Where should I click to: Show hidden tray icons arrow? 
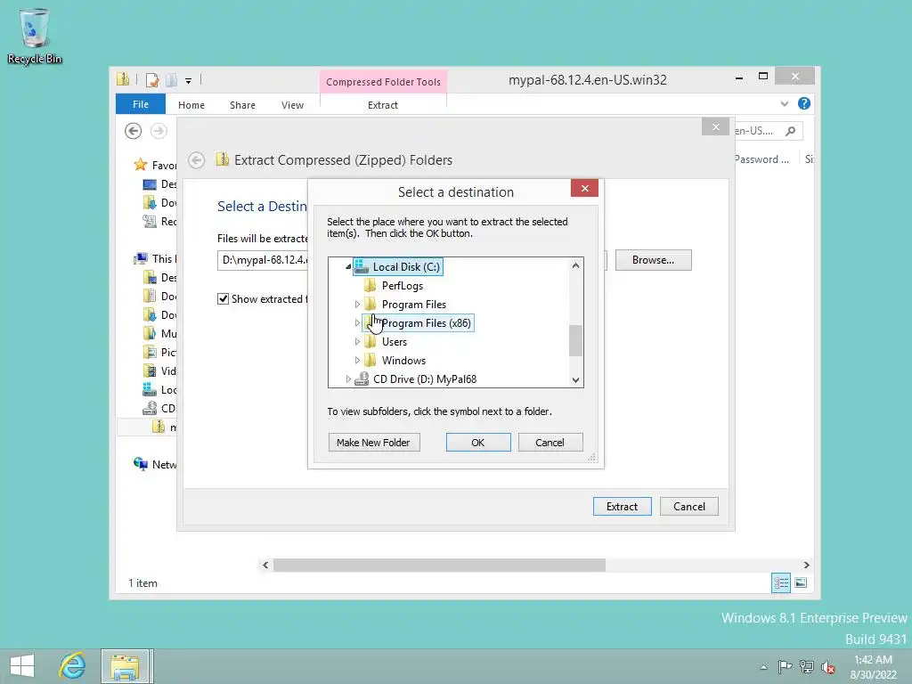coord(763,667)
